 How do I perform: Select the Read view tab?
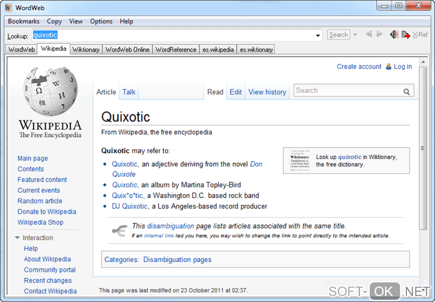(215, 92)
